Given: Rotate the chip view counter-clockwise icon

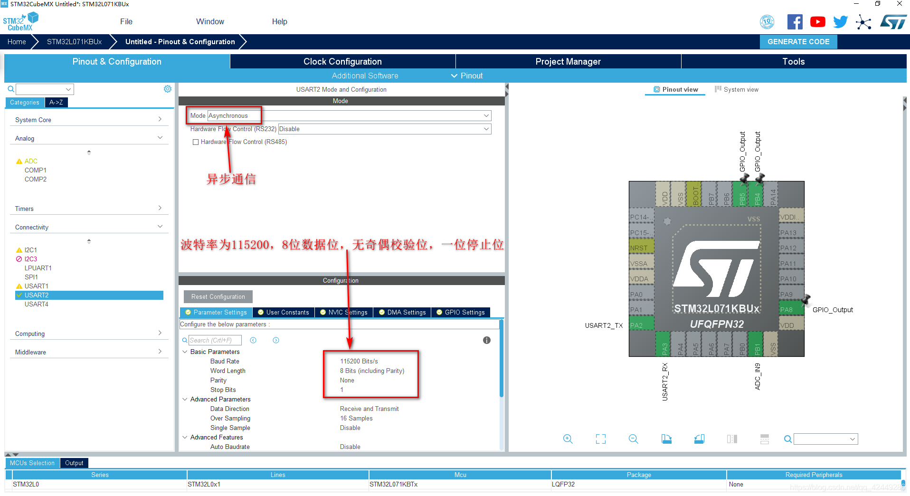Looking at the screenshot, I should [x=699, y=439].
